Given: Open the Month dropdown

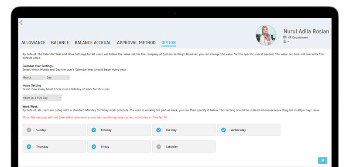Looking at the screenshot, I should [34, 78].
